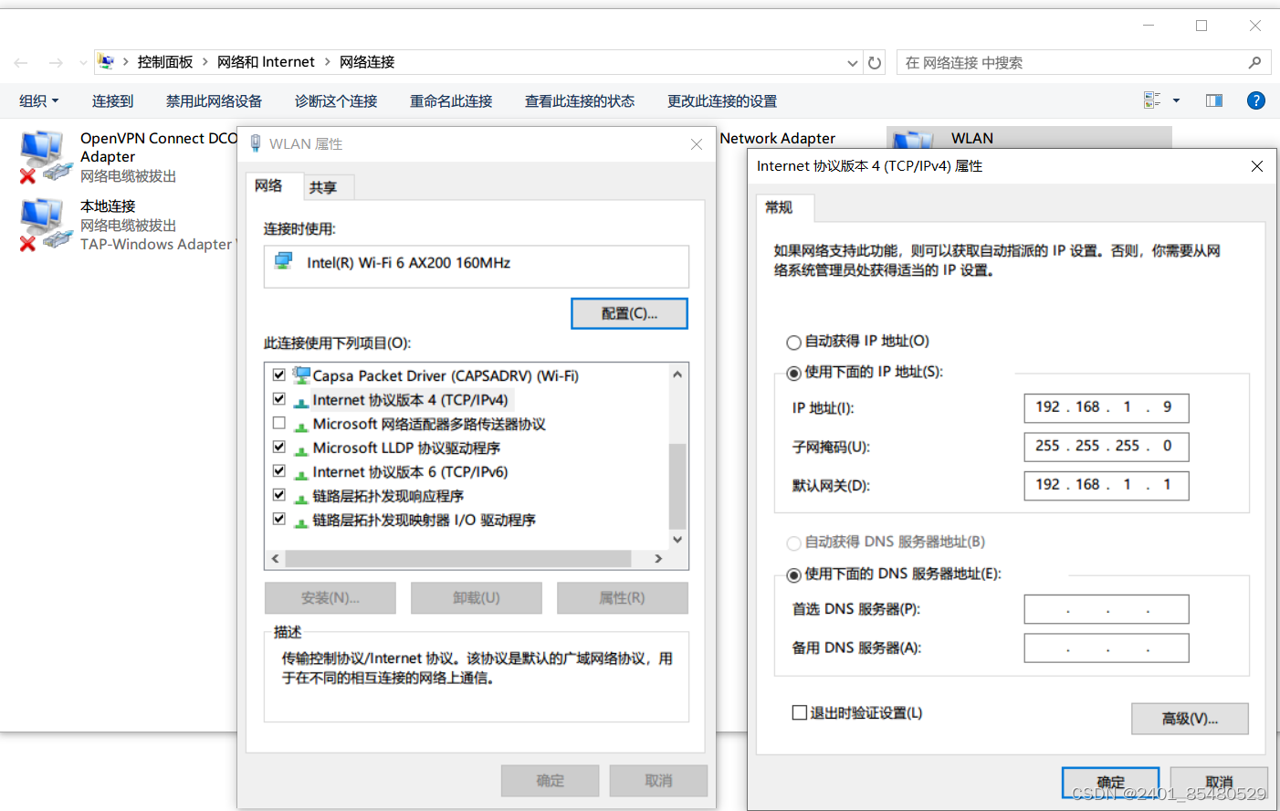Screen dimensions: 1280x811
Task: Toggle the 链路层拓扑发现映射器 I/O 驱动程序 checkbox
Action: (x=279, y=519)
